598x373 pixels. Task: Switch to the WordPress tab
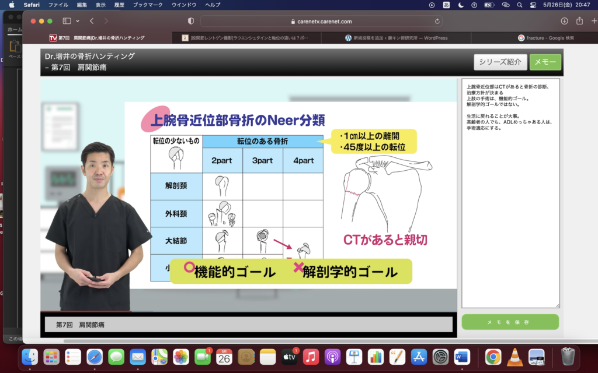(x=396, y=38)
